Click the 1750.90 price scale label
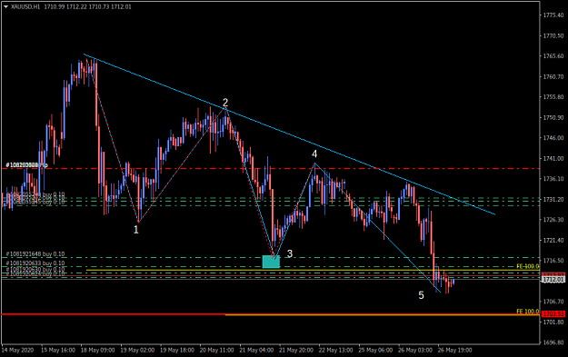 click(x=553, y=118)
